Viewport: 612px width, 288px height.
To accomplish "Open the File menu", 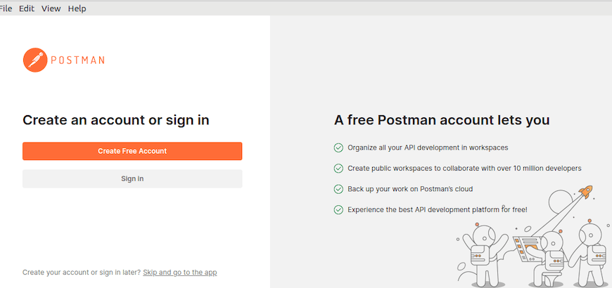I will coord(6,8).
